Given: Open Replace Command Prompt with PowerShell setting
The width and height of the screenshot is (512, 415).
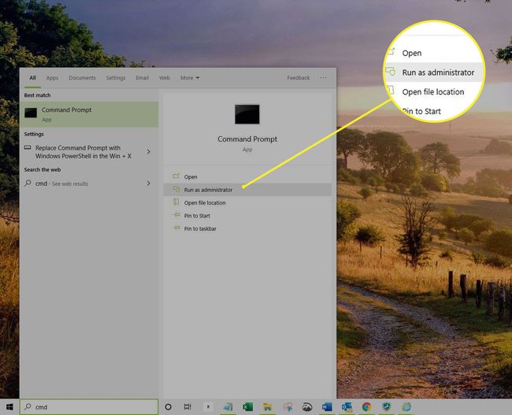Looking at the screenshot, I should tap(89, 152).
